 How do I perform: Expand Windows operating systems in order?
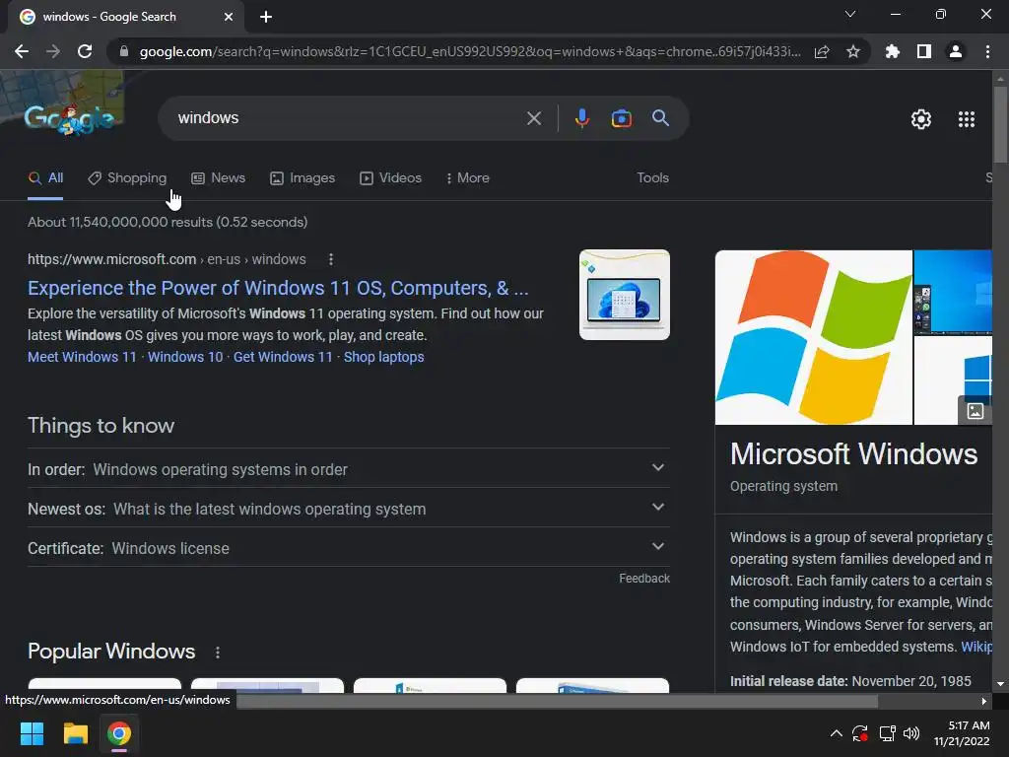tap(349, 468)
